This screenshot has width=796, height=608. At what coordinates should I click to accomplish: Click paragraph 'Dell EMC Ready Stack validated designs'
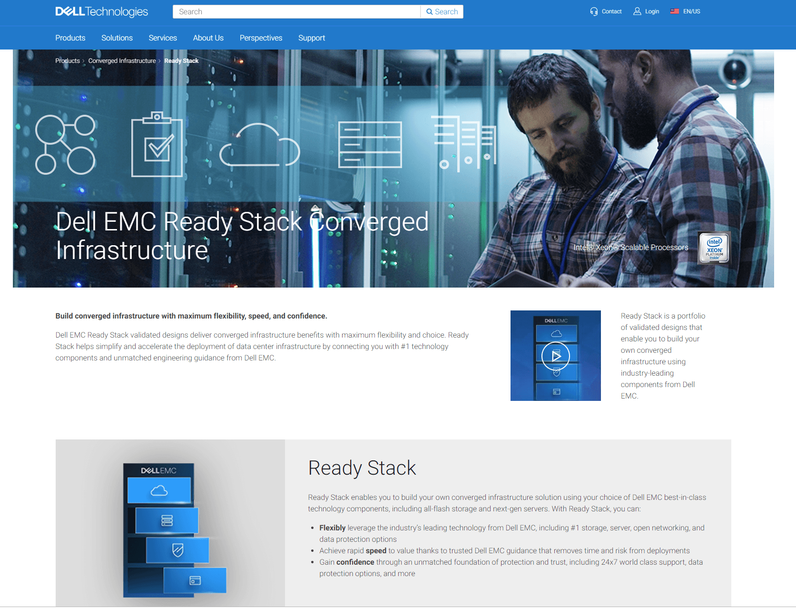click(262, 346)
